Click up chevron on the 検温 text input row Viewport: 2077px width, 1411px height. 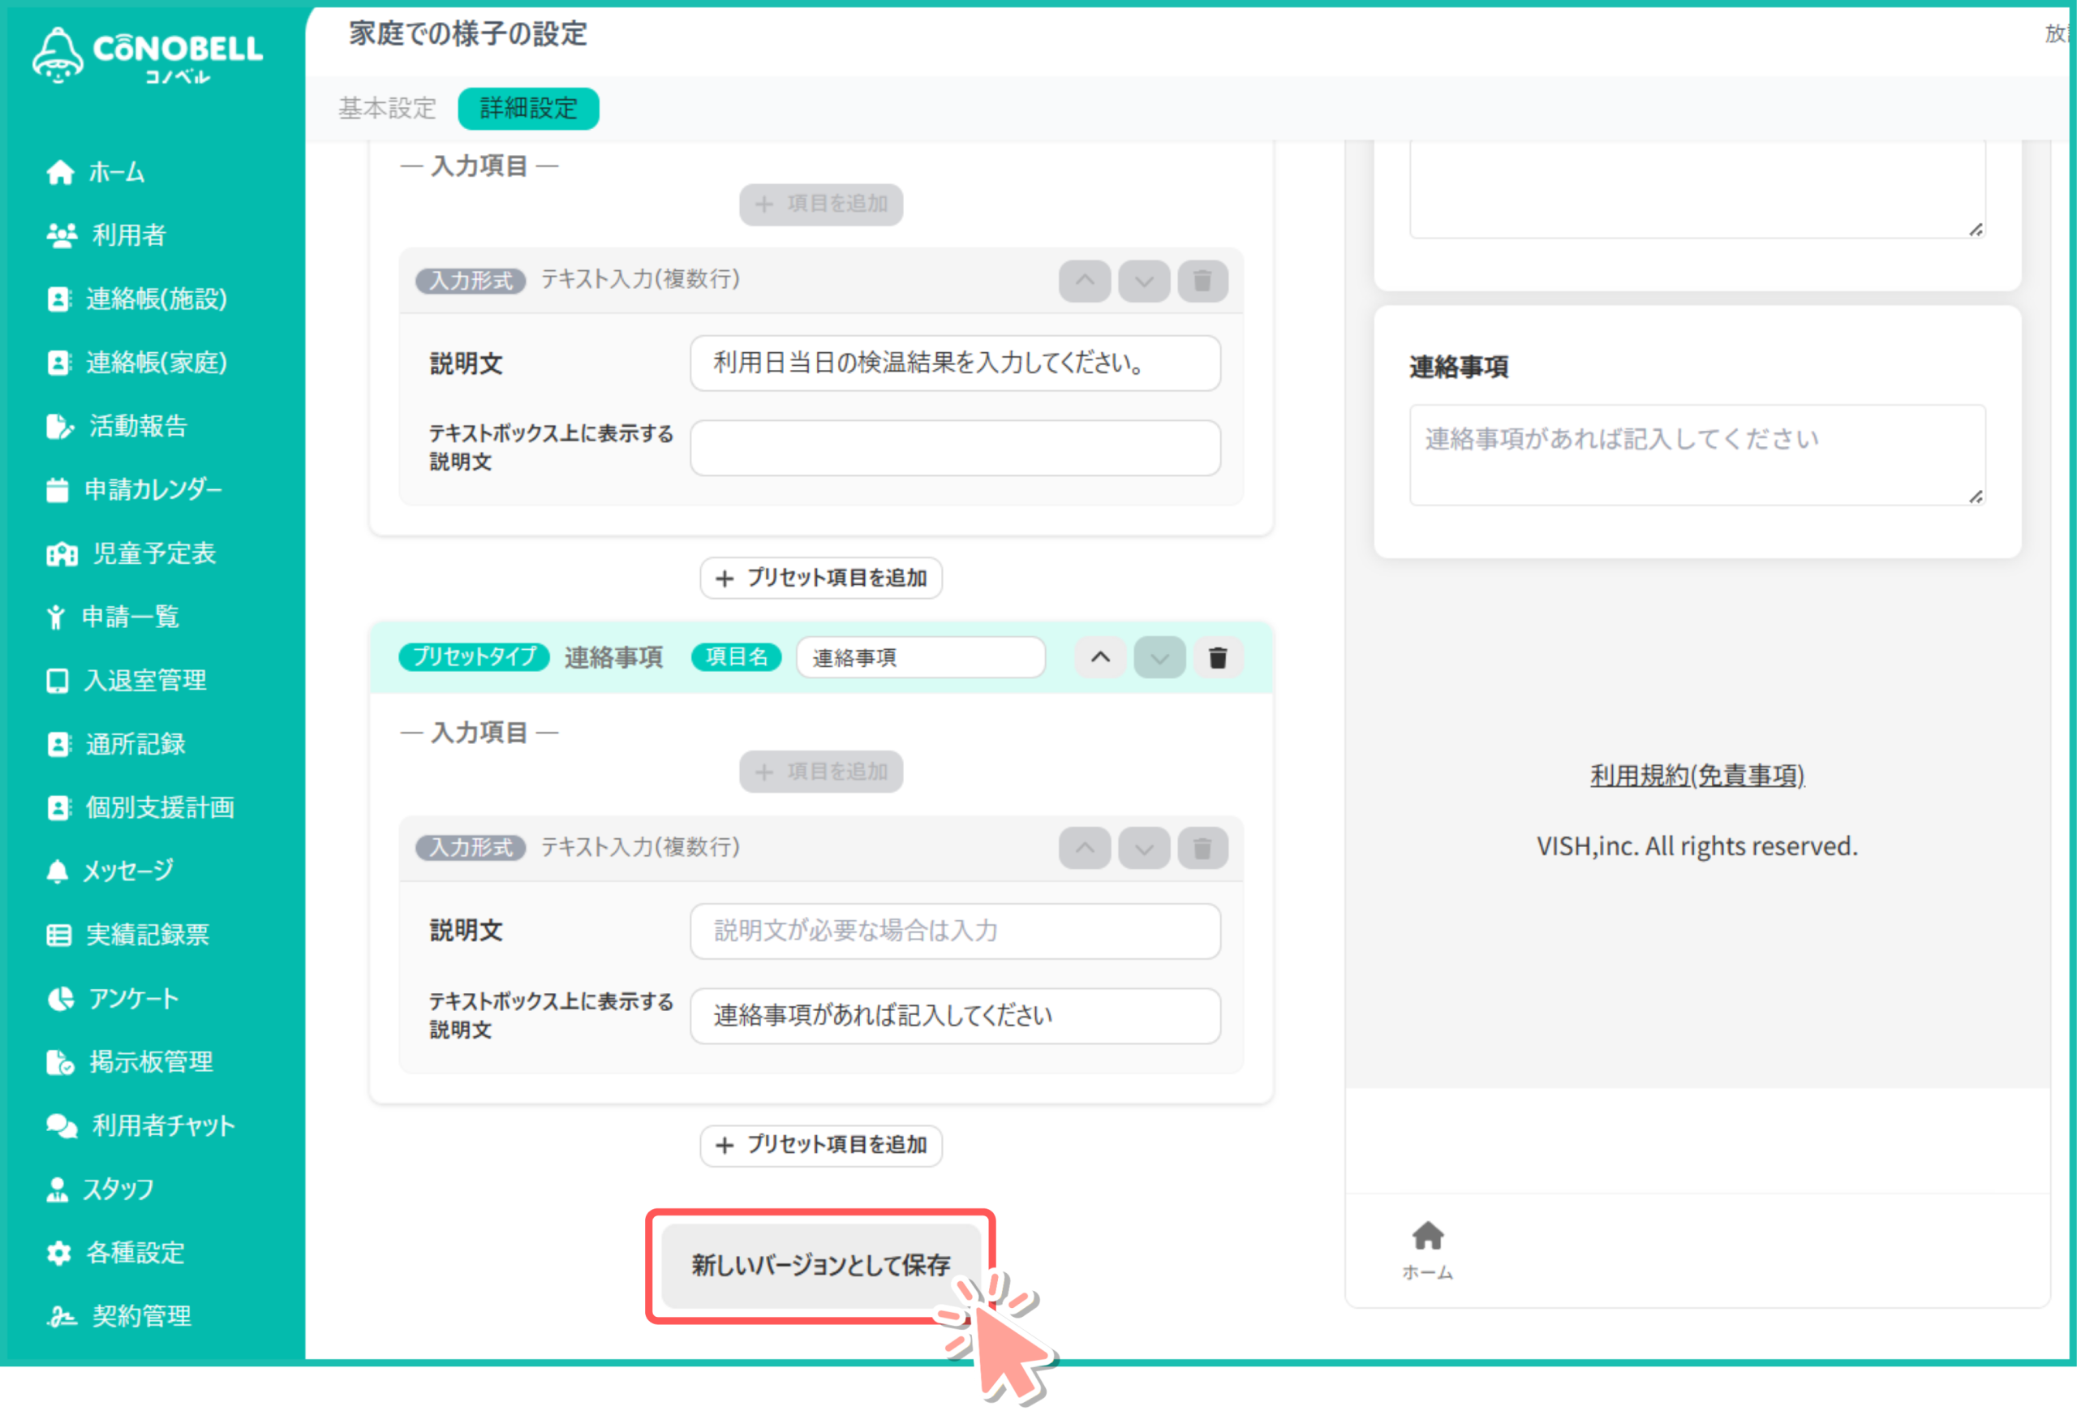1084,281
